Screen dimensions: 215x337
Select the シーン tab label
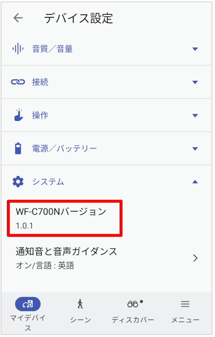coord(80,320)
